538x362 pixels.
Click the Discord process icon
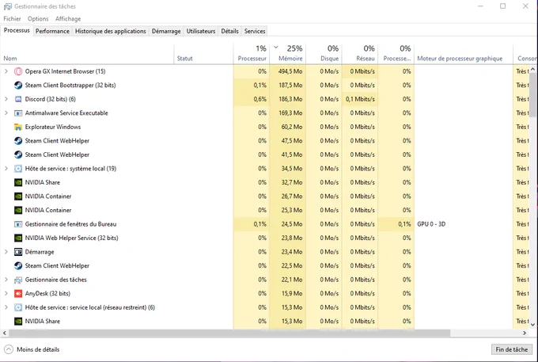[18, 99]
